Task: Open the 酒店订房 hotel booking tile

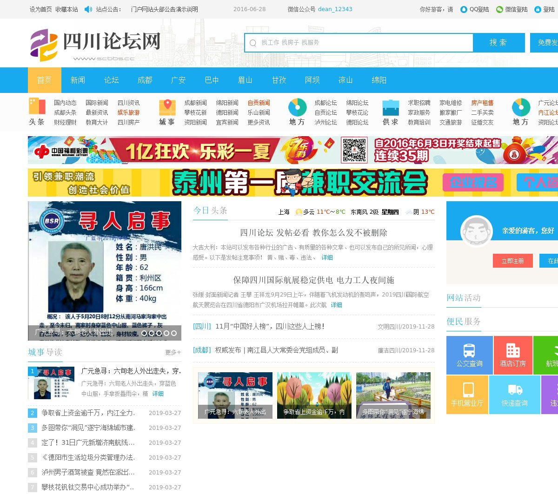Action: pos(512,355)
